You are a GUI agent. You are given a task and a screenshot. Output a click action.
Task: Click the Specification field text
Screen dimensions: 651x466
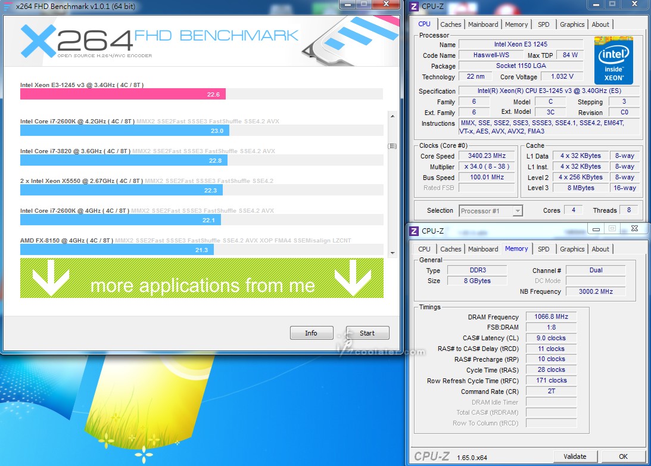point(549,91)
